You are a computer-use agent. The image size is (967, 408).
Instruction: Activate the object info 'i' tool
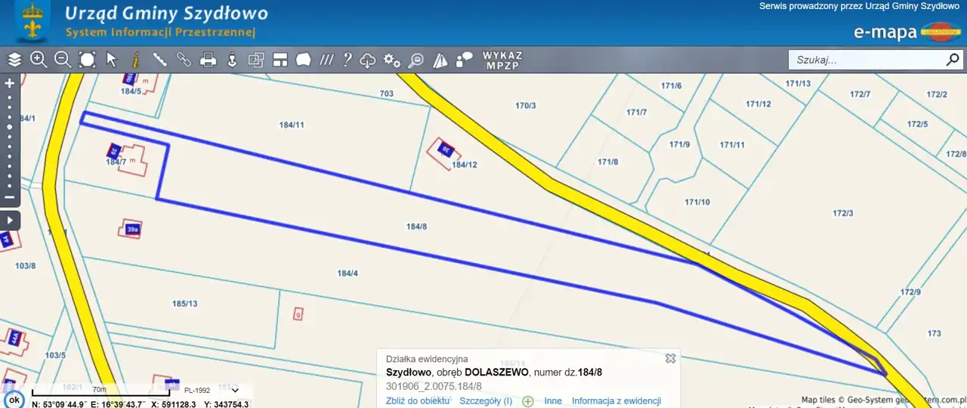[x=136, y=60]
